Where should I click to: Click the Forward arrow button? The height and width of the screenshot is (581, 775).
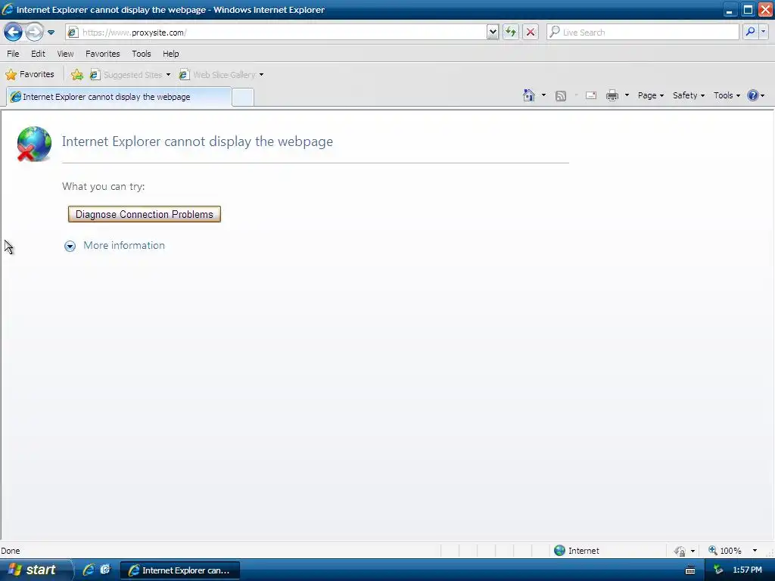coord(34,32)
